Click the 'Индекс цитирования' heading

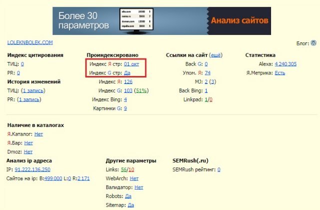[35, 55]
